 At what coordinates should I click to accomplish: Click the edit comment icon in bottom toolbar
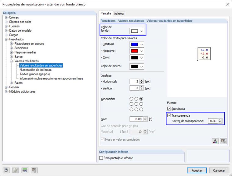click(15, 170)
